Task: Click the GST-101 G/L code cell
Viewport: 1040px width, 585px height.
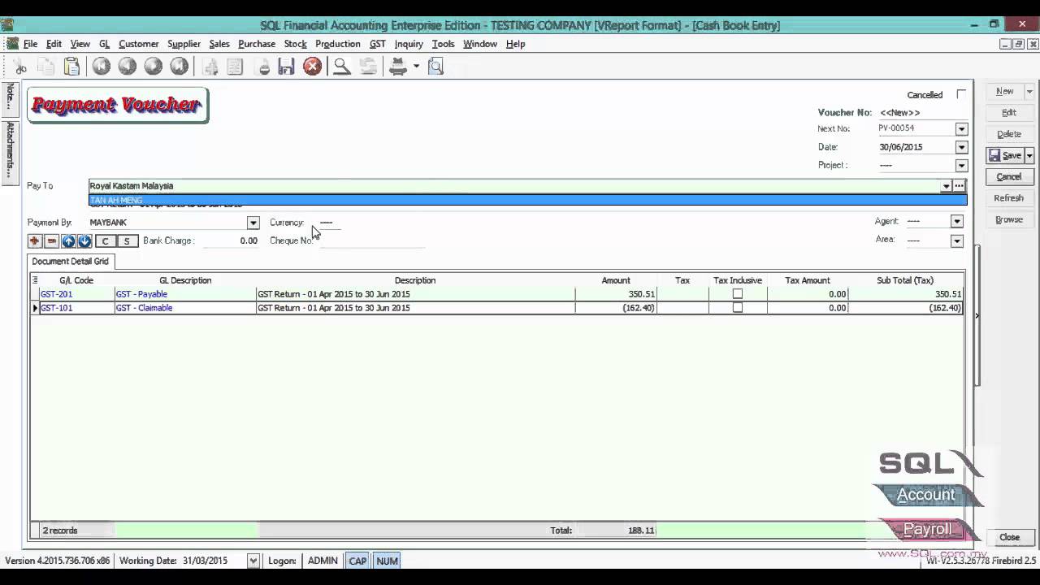Action: click(76, 308)
